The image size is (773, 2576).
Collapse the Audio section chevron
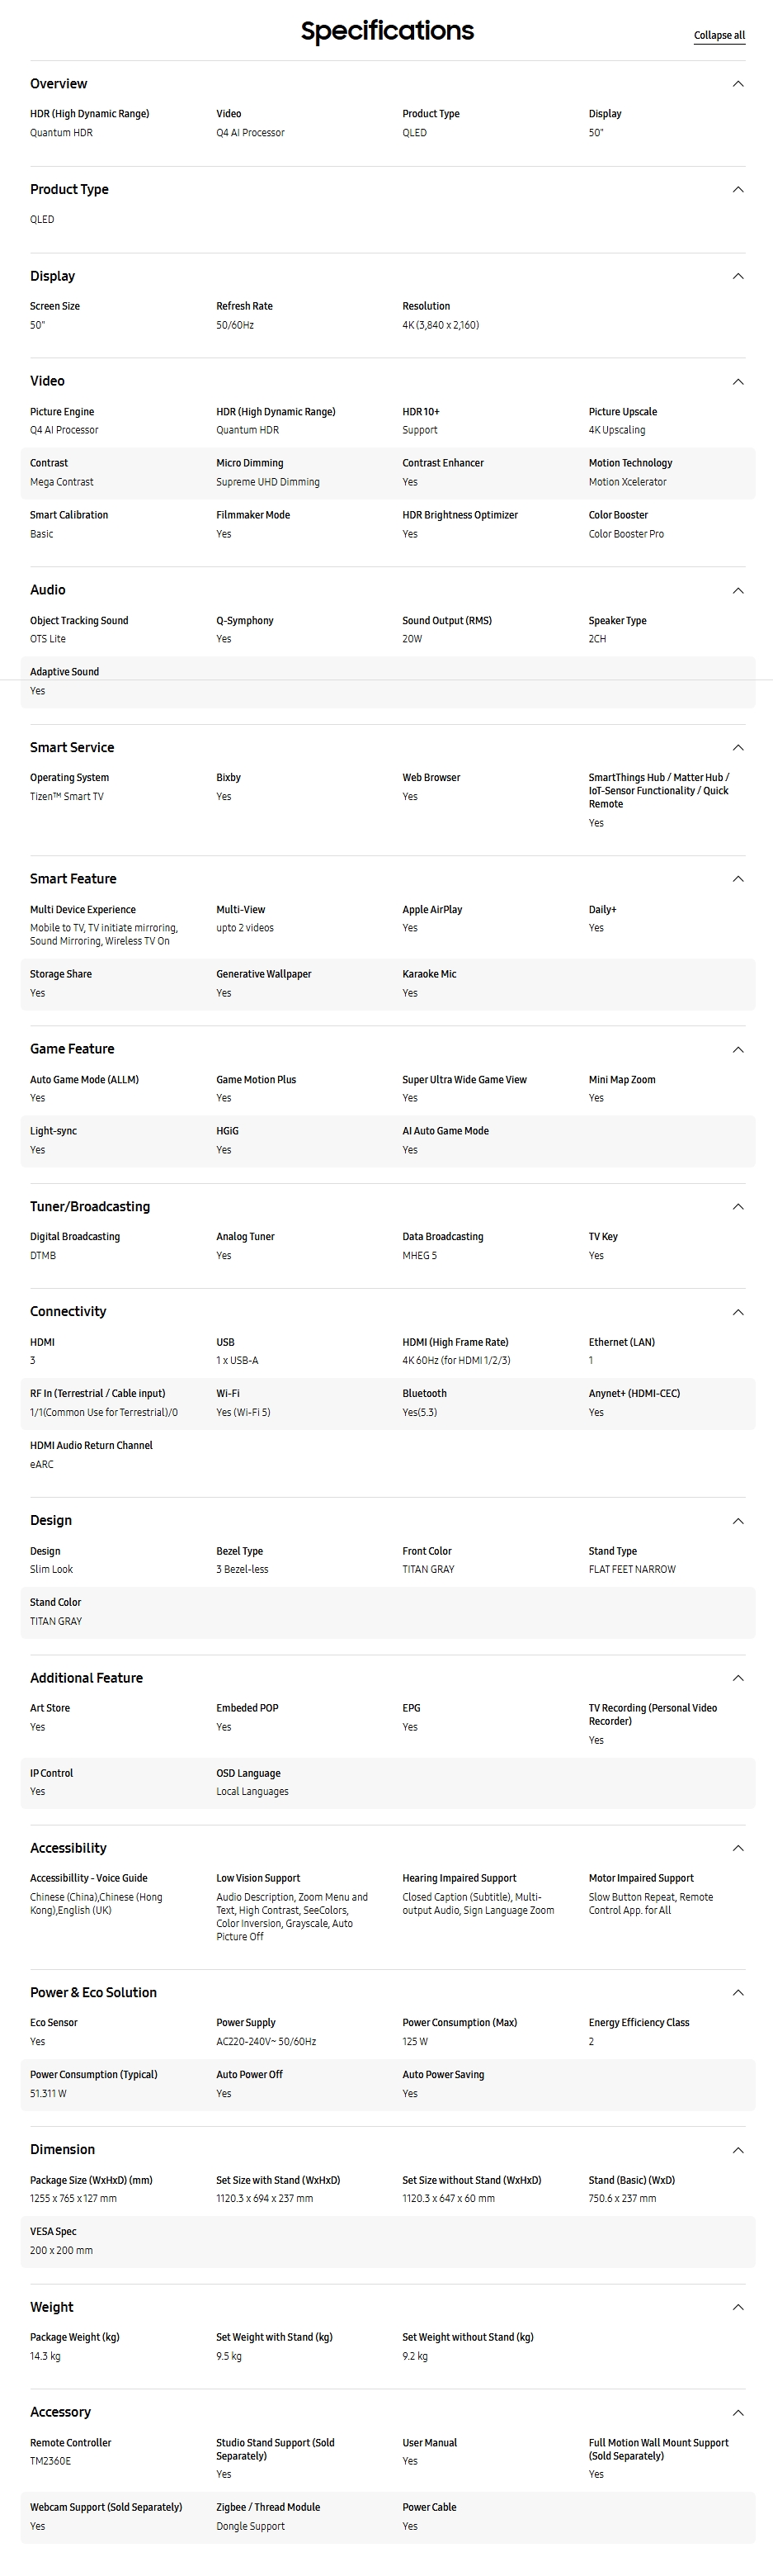click(x=738, y=591)
